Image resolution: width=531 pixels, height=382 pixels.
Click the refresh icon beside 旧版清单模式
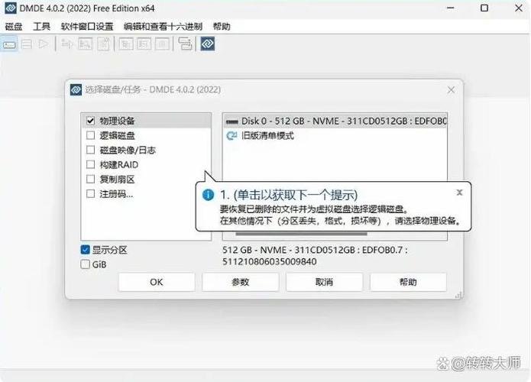[232, 136]
